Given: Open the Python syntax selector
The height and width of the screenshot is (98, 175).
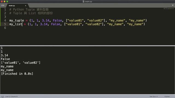Looking at the screenshot, I should (x=167, y=96).
